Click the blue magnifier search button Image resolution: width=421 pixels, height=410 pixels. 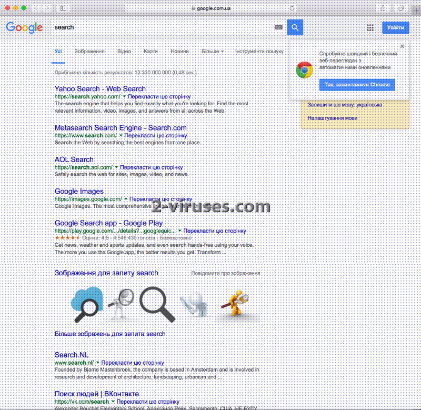(295, 27)
